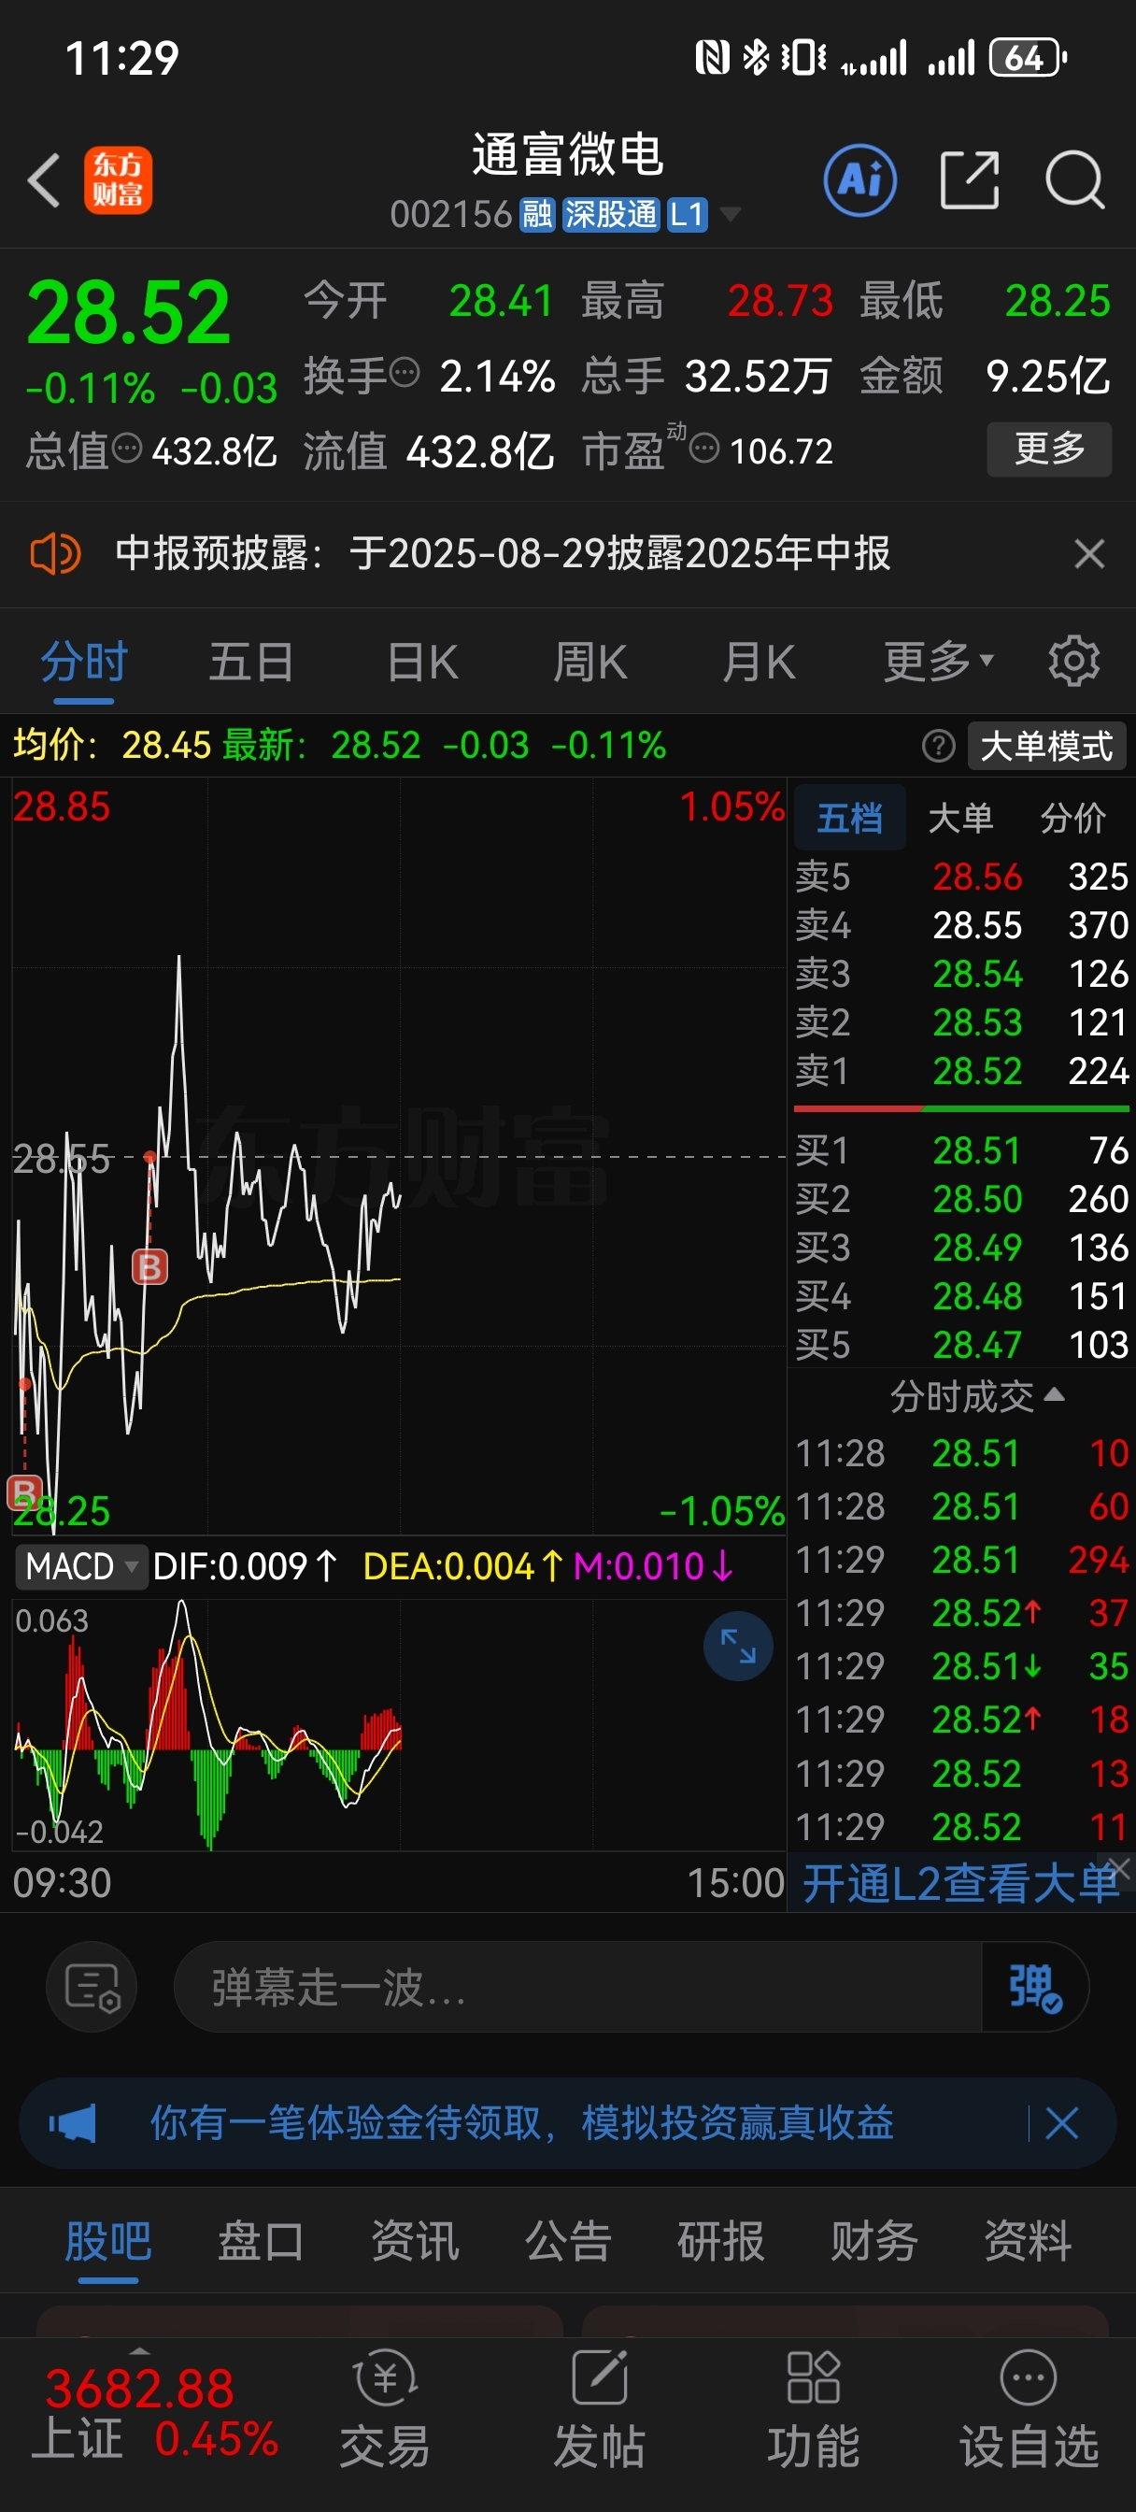The width and height of the screenshot is (1136, 2512).
Task: Tap the intraday price line chart
Action: click(x=399, y=1156)
